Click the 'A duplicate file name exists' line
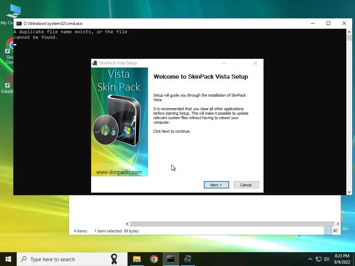 click(x=70, y=32)
